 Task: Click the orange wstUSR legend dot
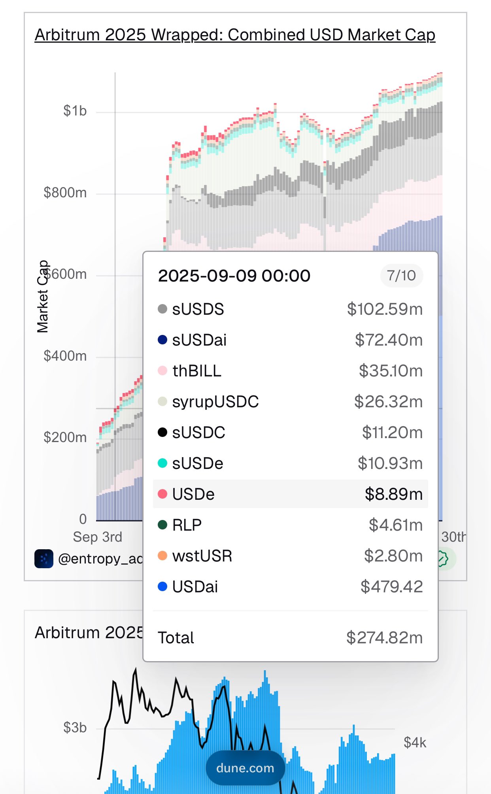162,556
